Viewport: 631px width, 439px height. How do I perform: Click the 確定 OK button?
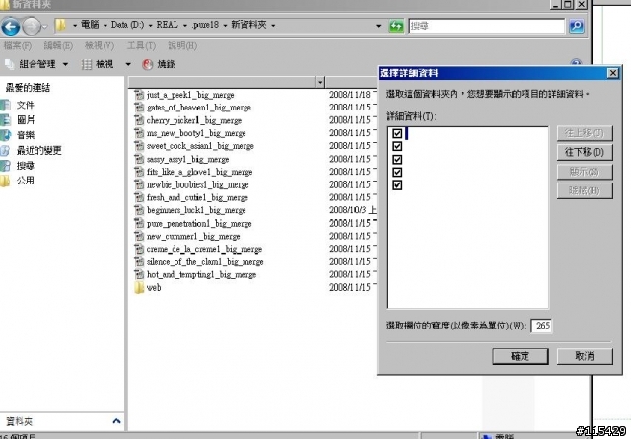click(521, 356)
